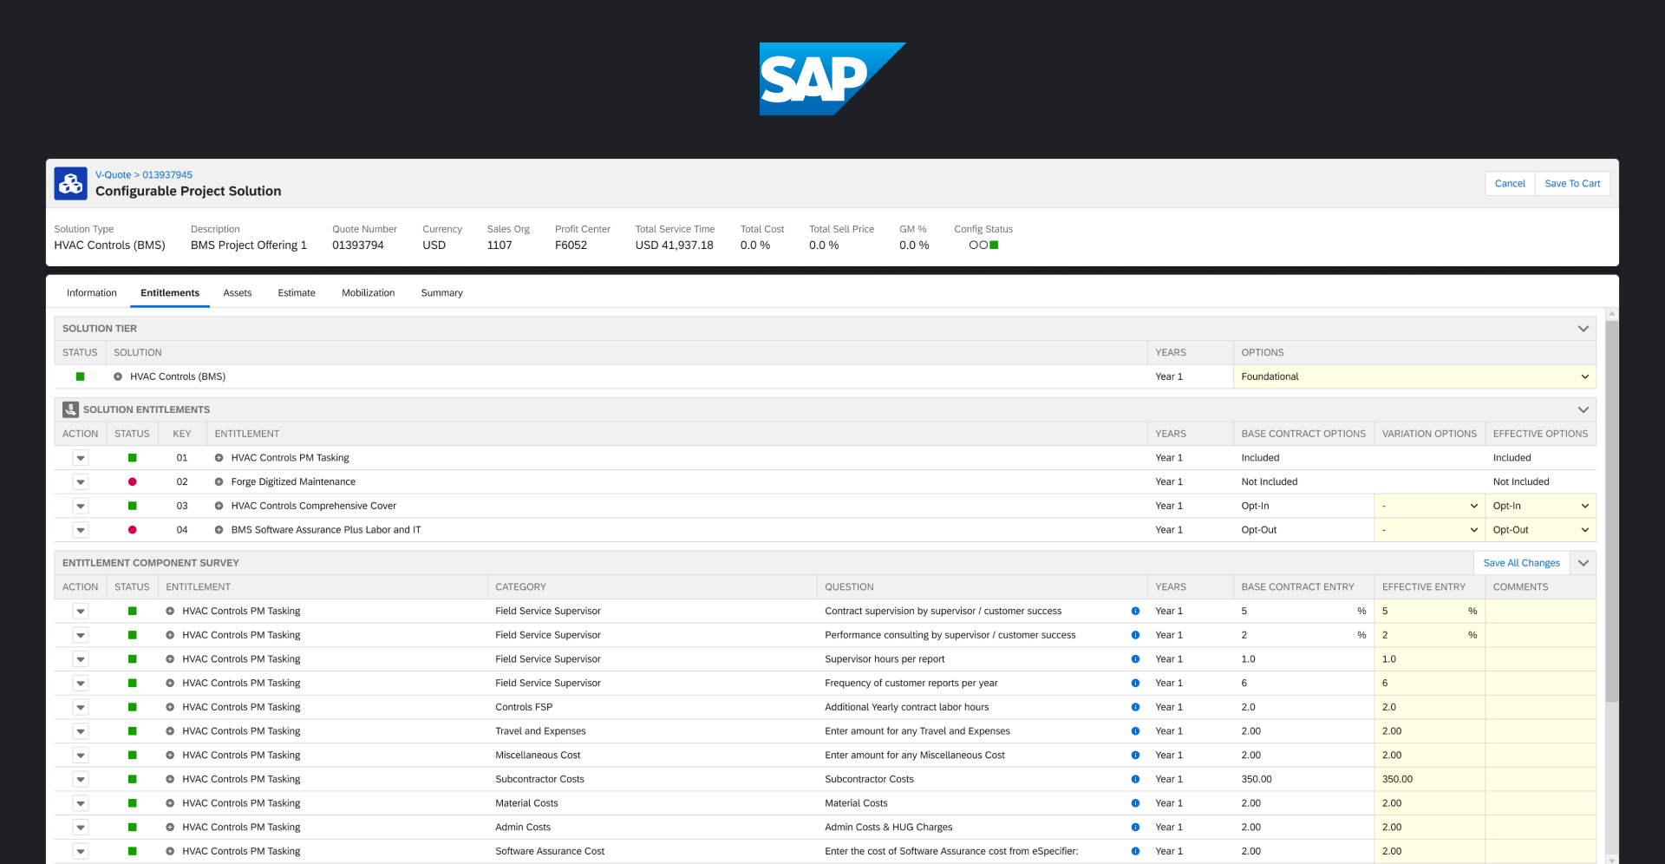Click the red status dot for Forge Digitized Maintenance

click(132, 481)
